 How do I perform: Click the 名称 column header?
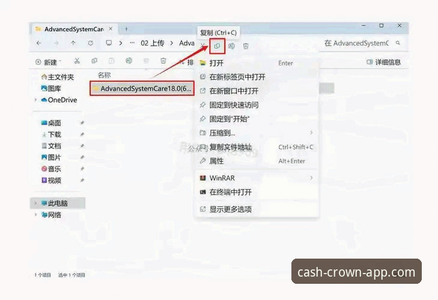tap(104, 75)
